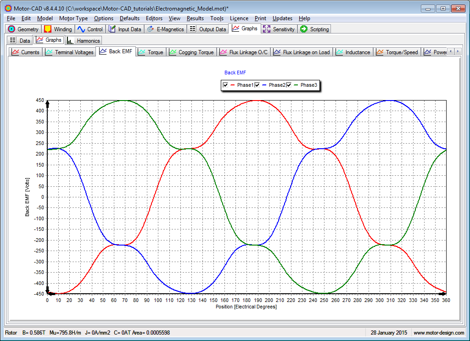470x341 pixels.
Task: Uncheck the Phase1 legend checkbox
Action: point(225,85)
